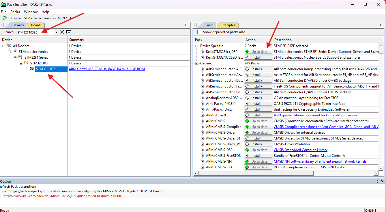The width and height of the screenshot is (386, 212).
Task: Expand the Keil::STM32NUCLEO_B... pack
Action: point(203,57)
